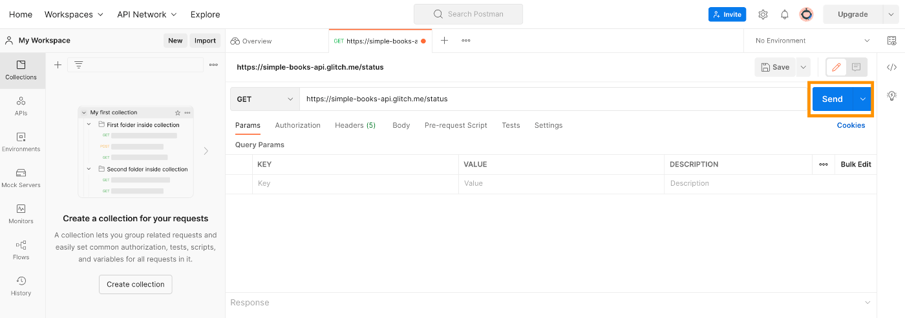
Task: Click the Import button
Action: (205, 40)
